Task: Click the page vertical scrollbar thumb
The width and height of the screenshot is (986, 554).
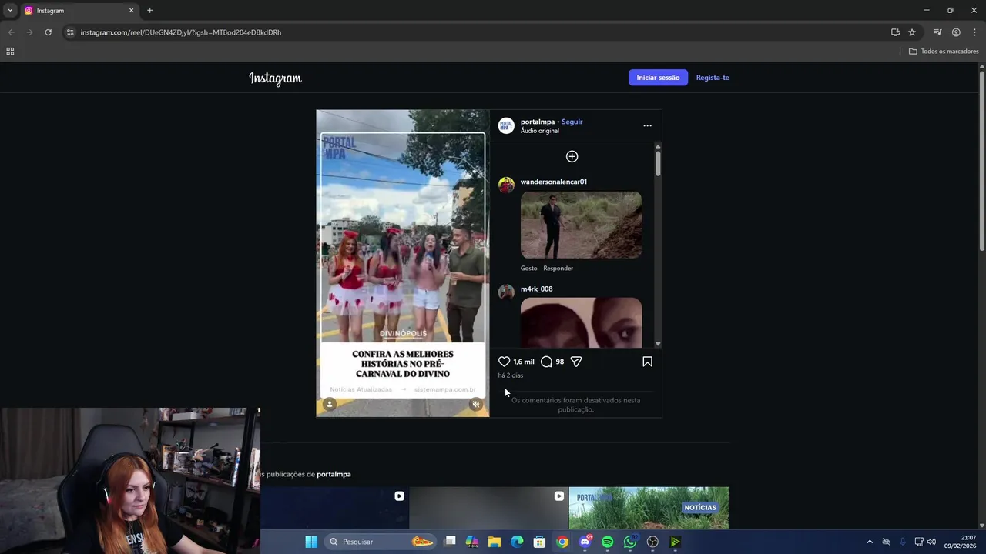Action: (981, 160)
